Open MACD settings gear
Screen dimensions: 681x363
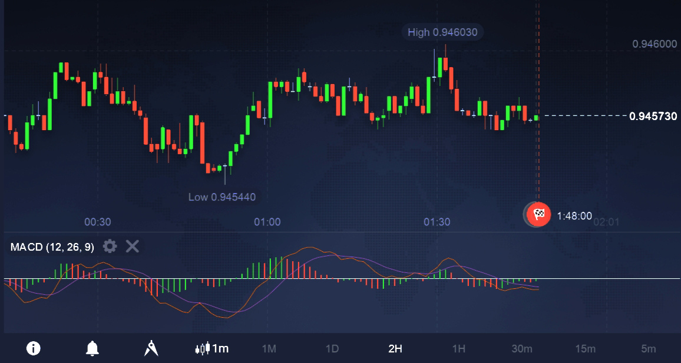(x=110, y=247)
